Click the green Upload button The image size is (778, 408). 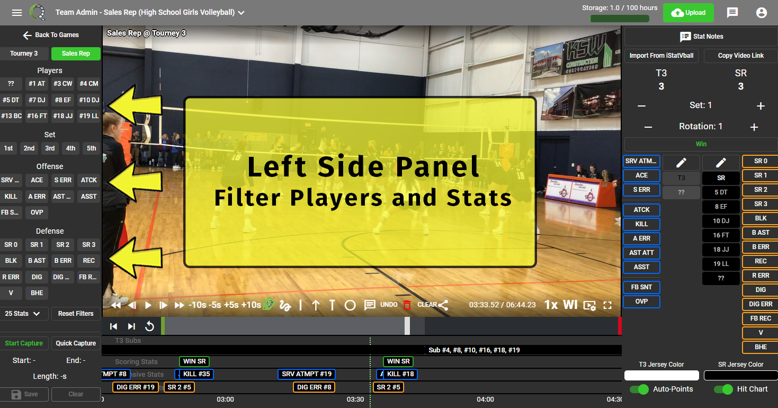point(688,13)
